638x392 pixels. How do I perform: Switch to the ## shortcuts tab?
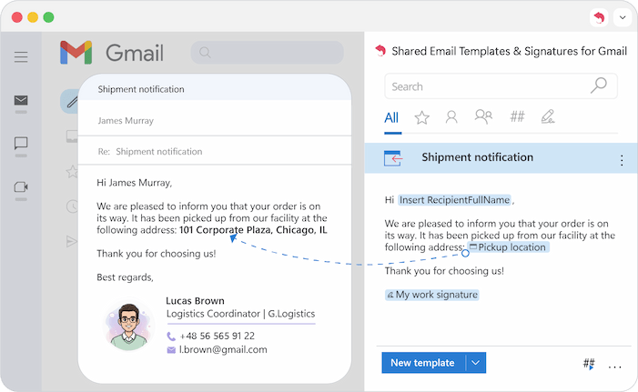pyautogui.click(x=518, y=116)
